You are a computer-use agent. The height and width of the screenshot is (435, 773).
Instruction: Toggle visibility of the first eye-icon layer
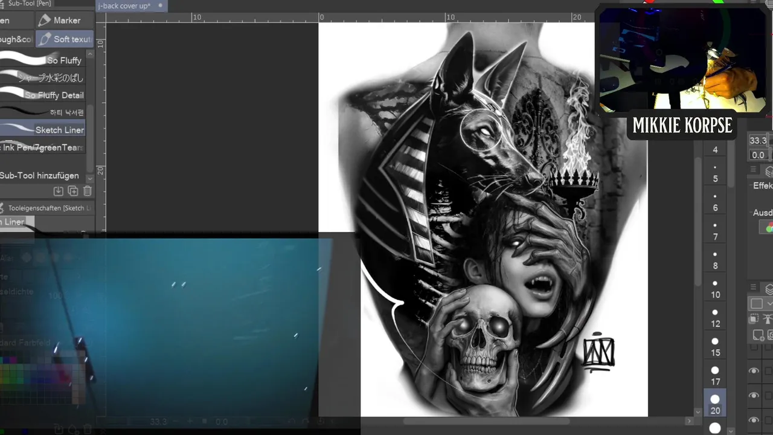[x=754, y=371]
